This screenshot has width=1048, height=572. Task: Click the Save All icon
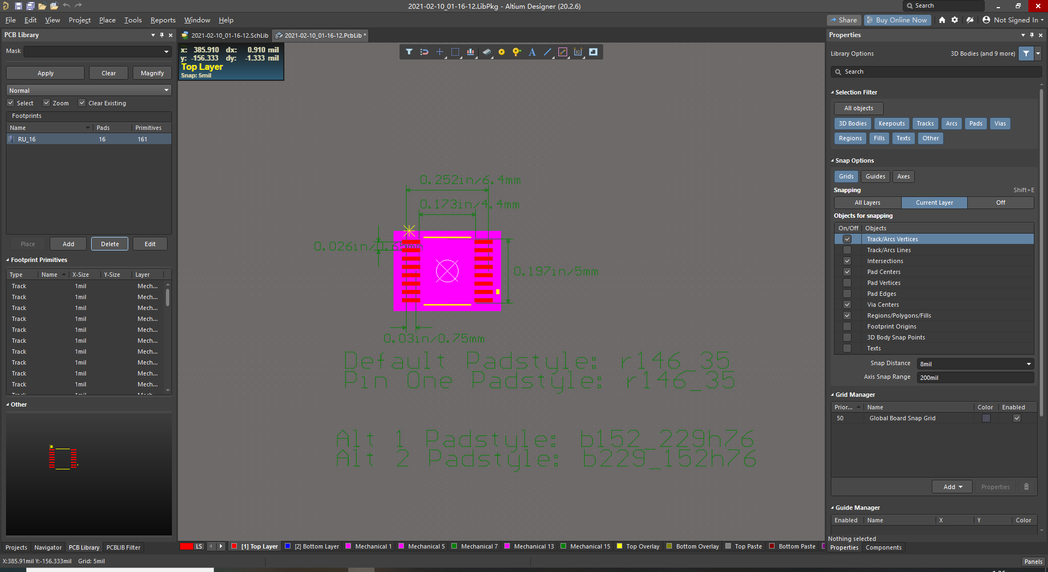pos(30,6)
